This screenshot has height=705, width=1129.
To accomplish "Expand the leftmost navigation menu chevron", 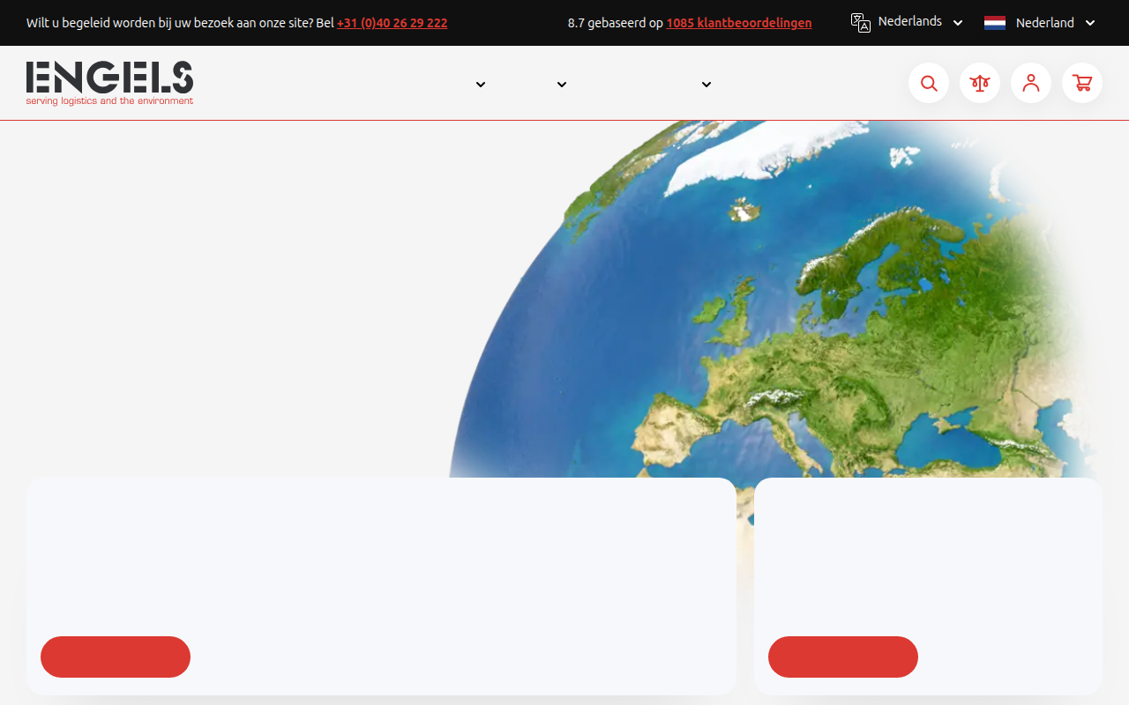I will click(x=481, y=85).
